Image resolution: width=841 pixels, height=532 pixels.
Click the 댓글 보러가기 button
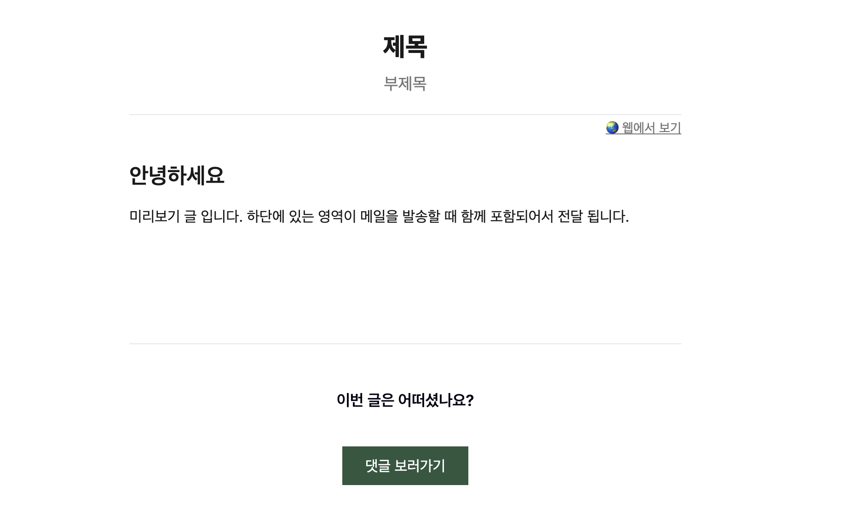click(x=405, y=465)
